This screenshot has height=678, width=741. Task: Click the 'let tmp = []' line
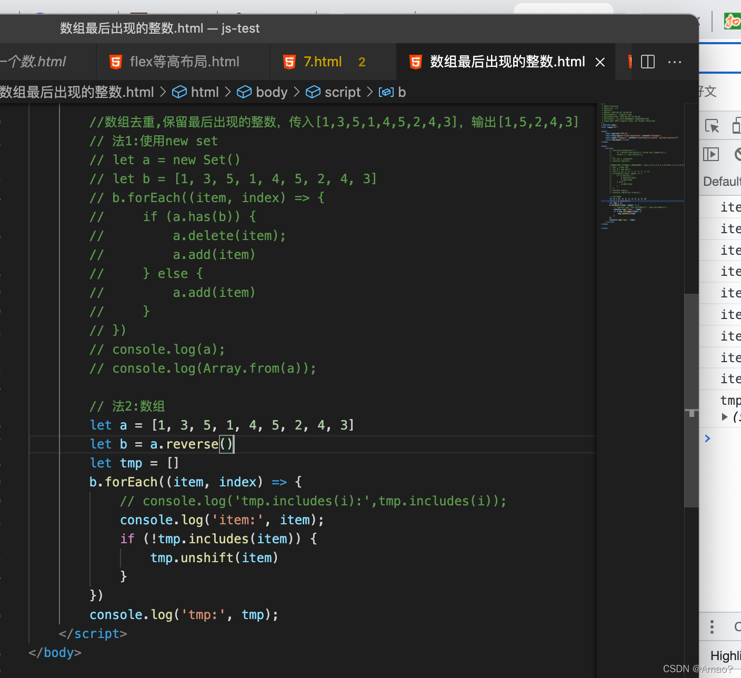coord(135,463)
